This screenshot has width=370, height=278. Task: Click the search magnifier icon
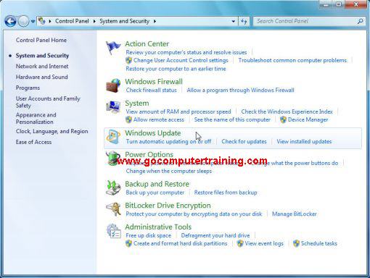coord(360,21)
